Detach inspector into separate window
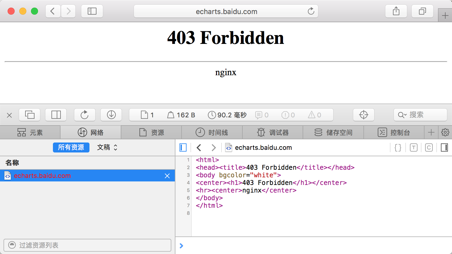Image resolution: width=452 pixels, height=254 pixels. pyautogui.click(x=30, y=115)
